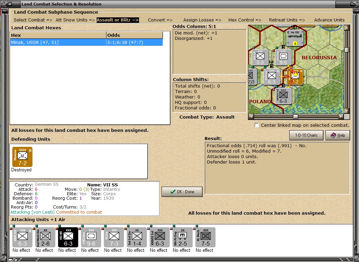Click the Hex column header
The height and width of the screenshot is (262, 359).
58,35
